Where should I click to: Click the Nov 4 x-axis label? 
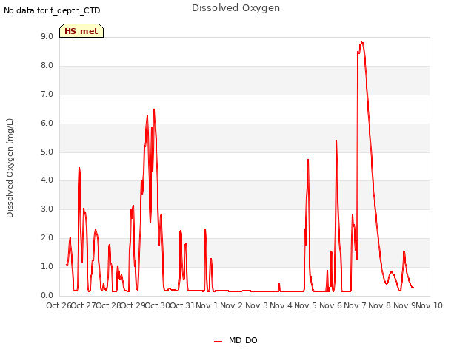pos(281,305)
